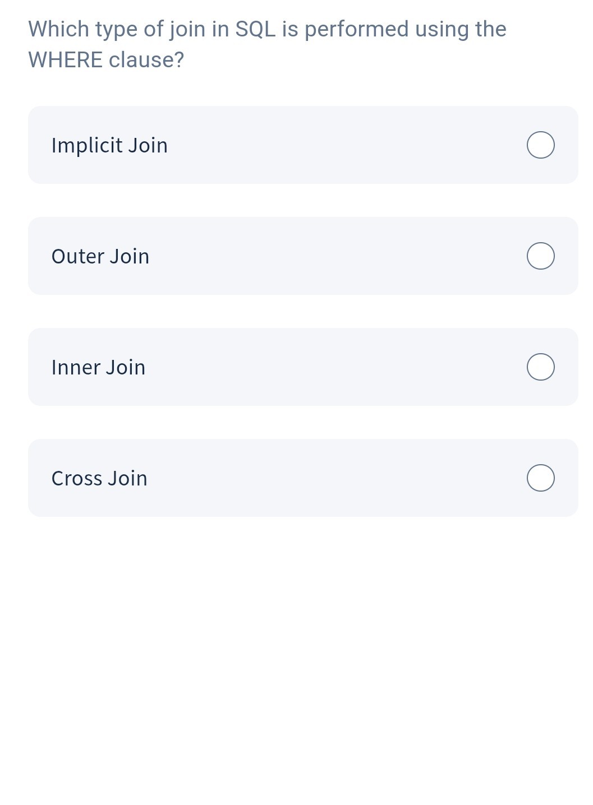Tap the "Inner Join" answer text
This screenshot has height=805, width=593.
[x=98, y=367]
